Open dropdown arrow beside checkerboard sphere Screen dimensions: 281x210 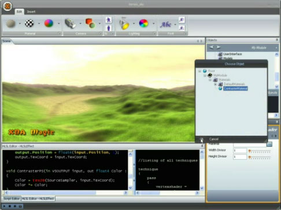pos(39,24)
